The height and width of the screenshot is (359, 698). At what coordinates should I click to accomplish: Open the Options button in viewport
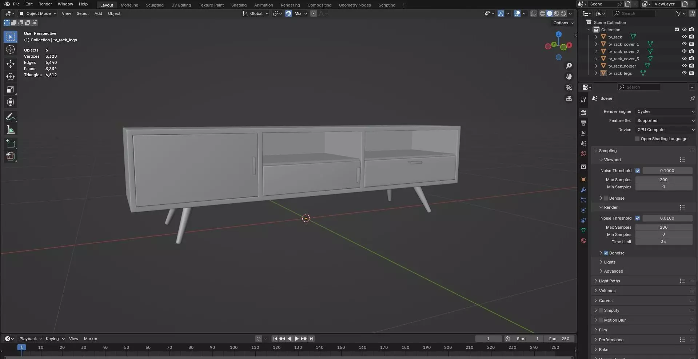click(563, 23)
